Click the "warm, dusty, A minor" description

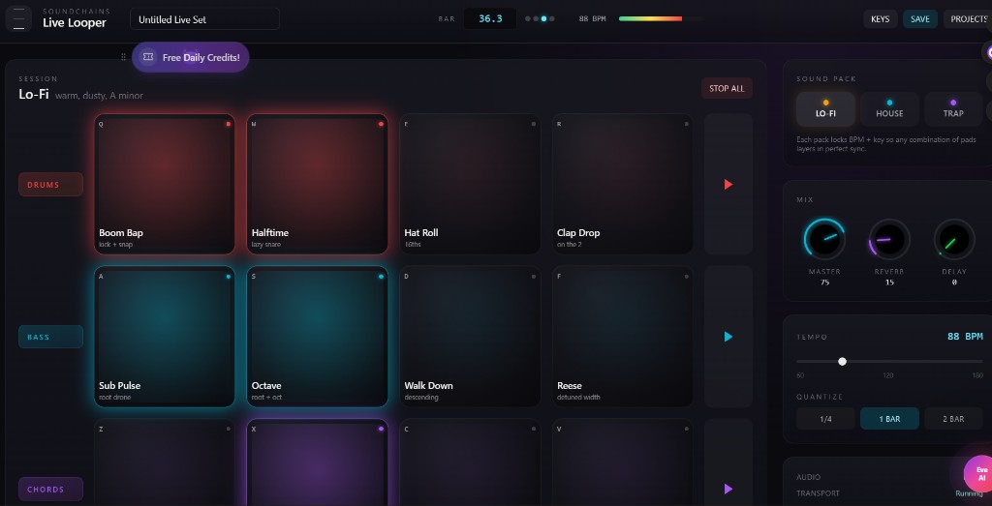point(99,96)
